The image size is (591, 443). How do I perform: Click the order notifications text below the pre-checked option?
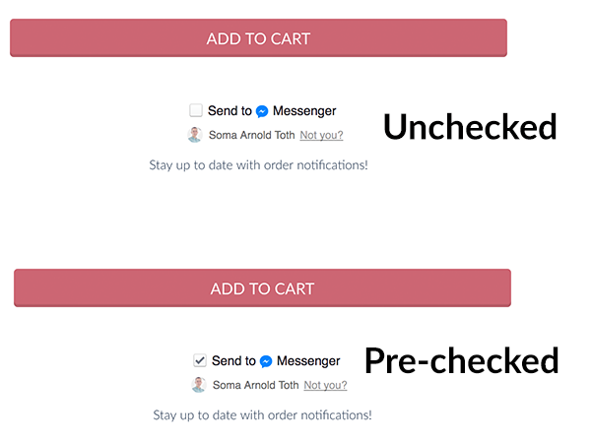(262, 415)
